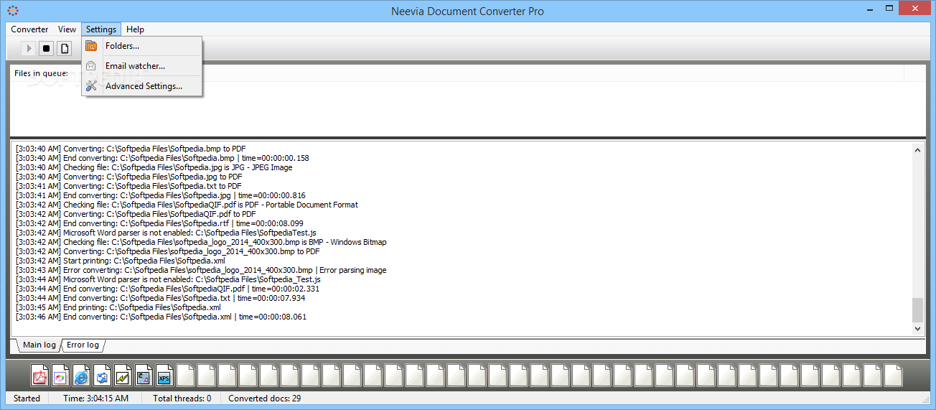Click log line 'Converting ...softpedia_logo_2014_400x300.bmp to PDF'
936x410 pixels.
click(x=167, y=251)
